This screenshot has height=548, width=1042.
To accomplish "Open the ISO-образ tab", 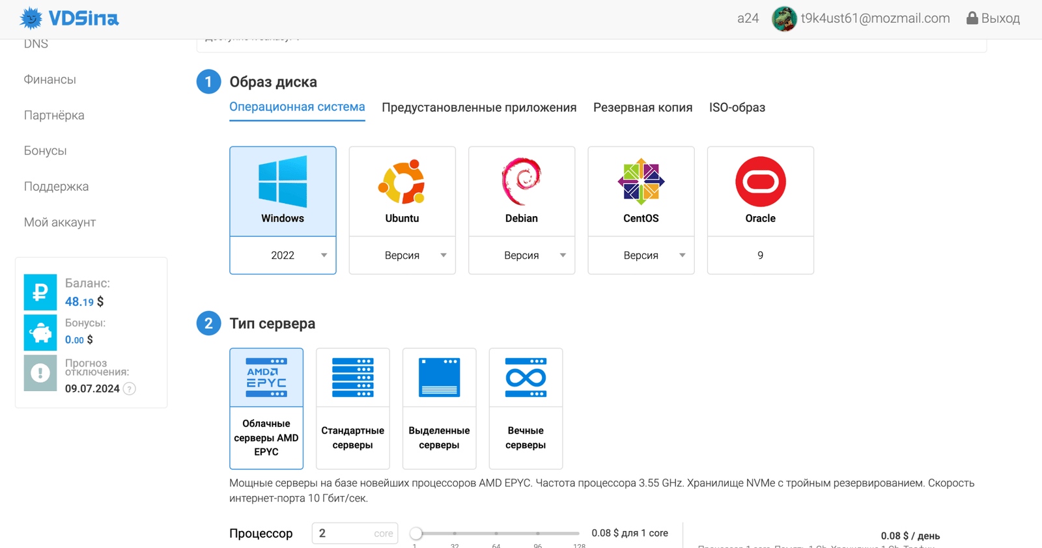I will click(737, 107).
